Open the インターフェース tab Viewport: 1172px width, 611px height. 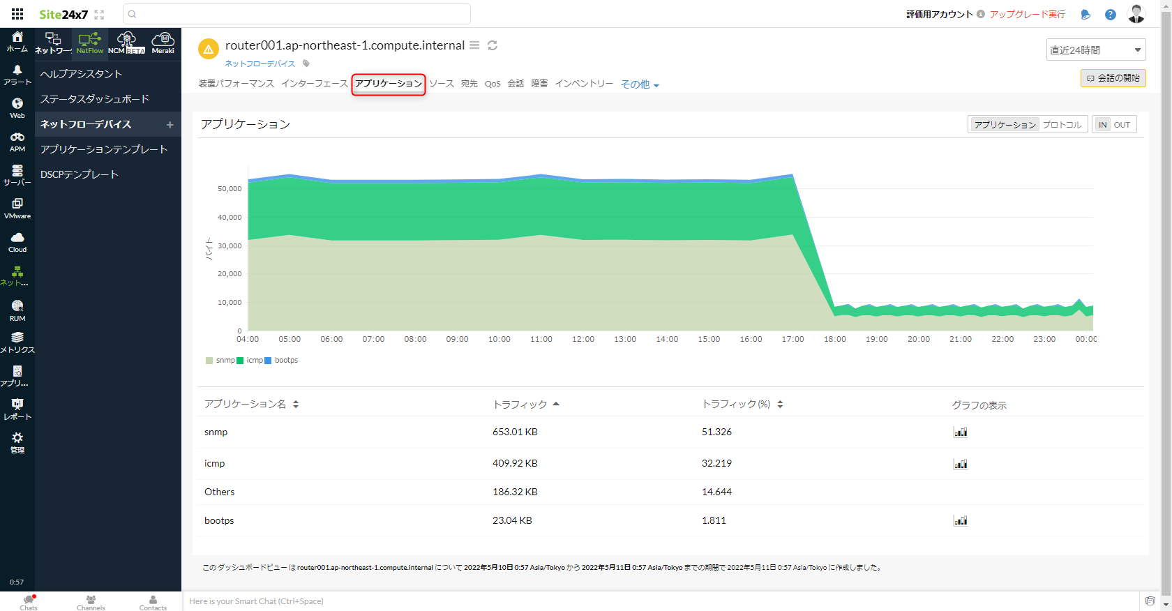[x=314, y=84]
